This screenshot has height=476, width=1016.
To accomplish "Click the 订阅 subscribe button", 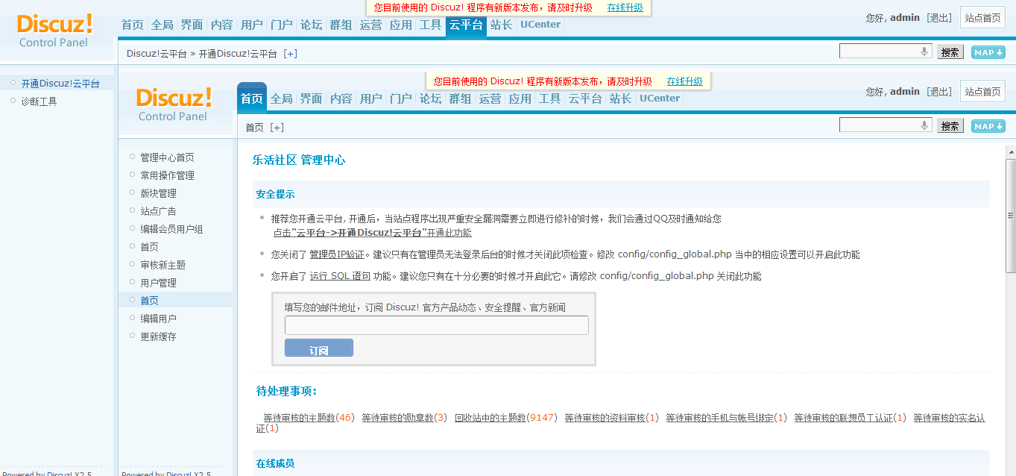I will pos(319,348).
